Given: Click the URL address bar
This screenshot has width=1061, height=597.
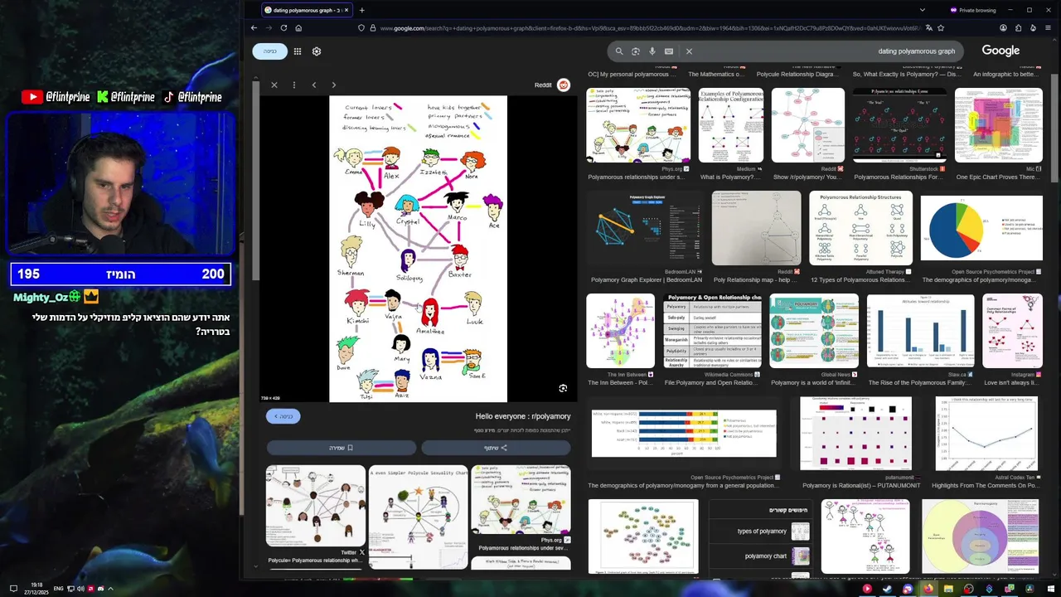Looking at the screenshot, I should coord(651,27).
